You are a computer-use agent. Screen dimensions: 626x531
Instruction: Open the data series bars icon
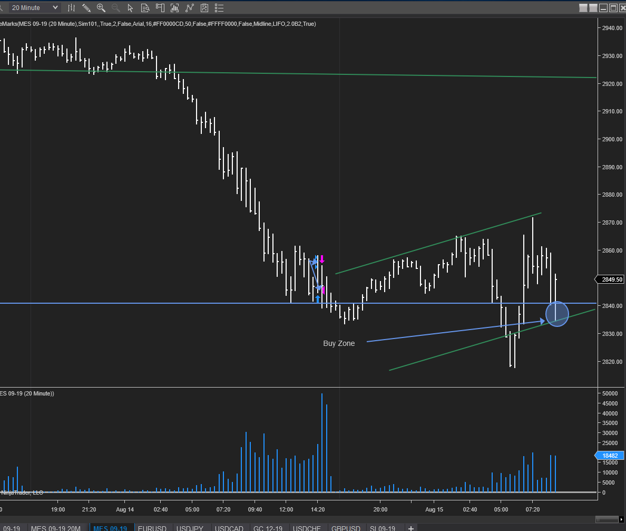[x=174, y=7]
